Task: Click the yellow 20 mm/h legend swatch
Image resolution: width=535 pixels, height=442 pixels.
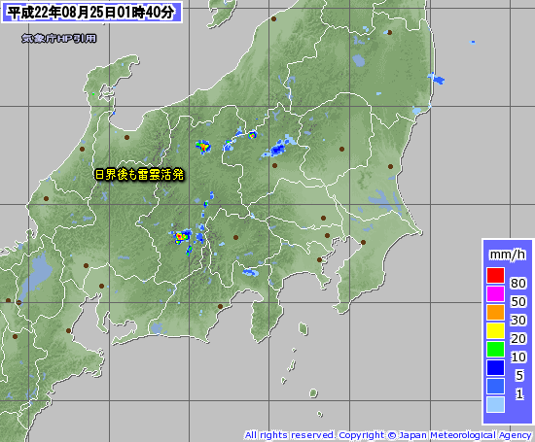Action: [x=495, y=330]
